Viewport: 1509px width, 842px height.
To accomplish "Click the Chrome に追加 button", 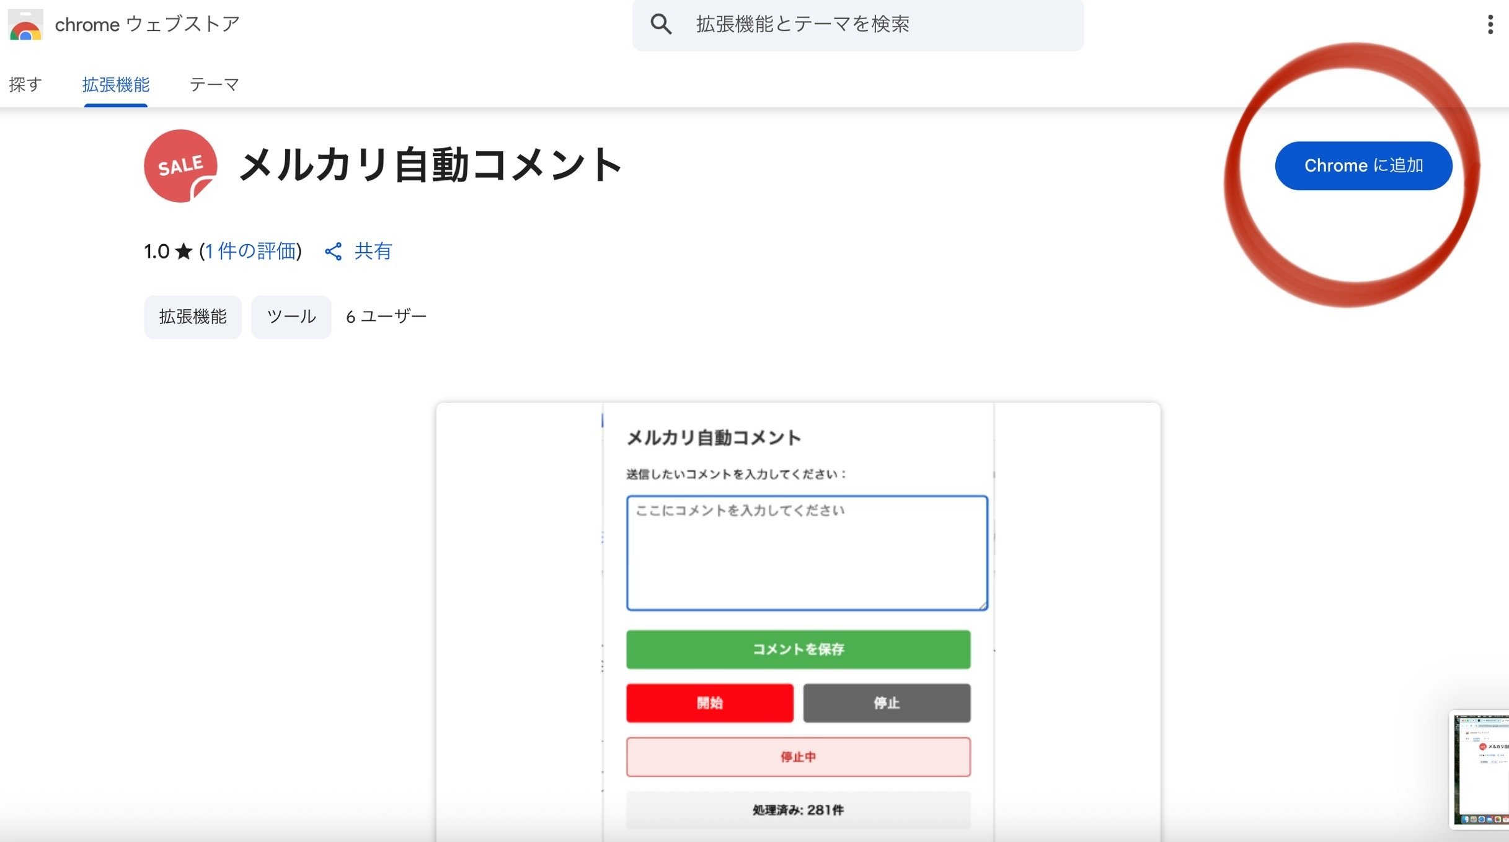I will coord(1363,165).
